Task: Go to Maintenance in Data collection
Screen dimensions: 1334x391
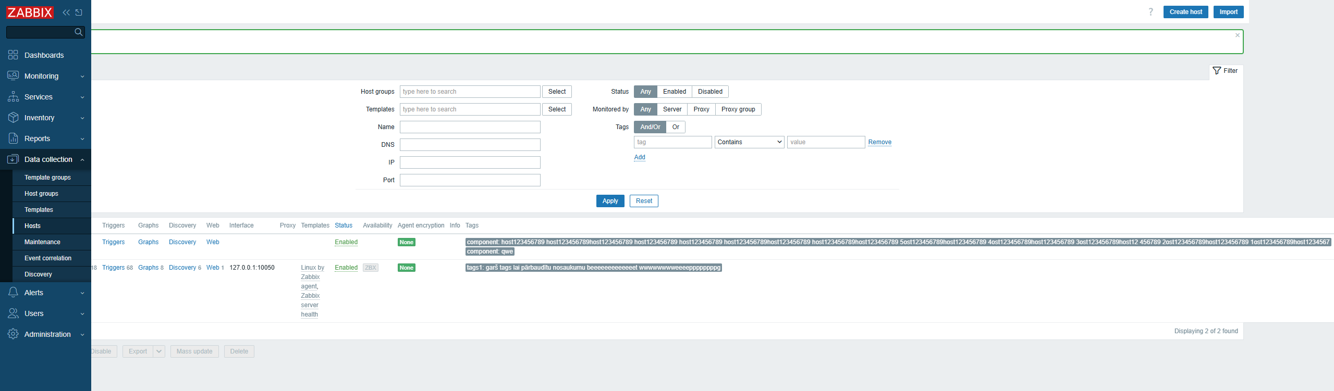Action: pyautogui.click(x=42, y=242)
